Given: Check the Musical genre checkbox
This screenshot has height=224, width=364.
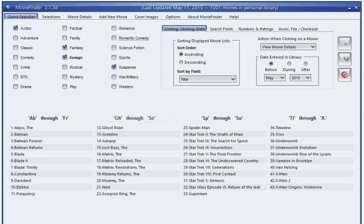Looking at the screenshot, I should click(65, 67).
